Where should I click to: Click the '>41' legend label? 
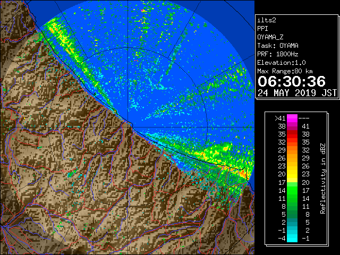coord(280,118)
